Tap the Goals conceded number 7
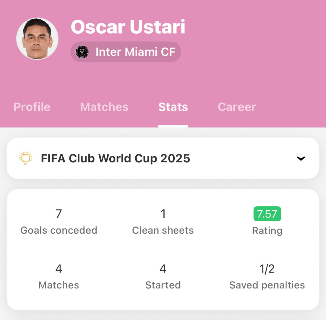The width and height of the screenshot is (326, 320). [59, 214]
